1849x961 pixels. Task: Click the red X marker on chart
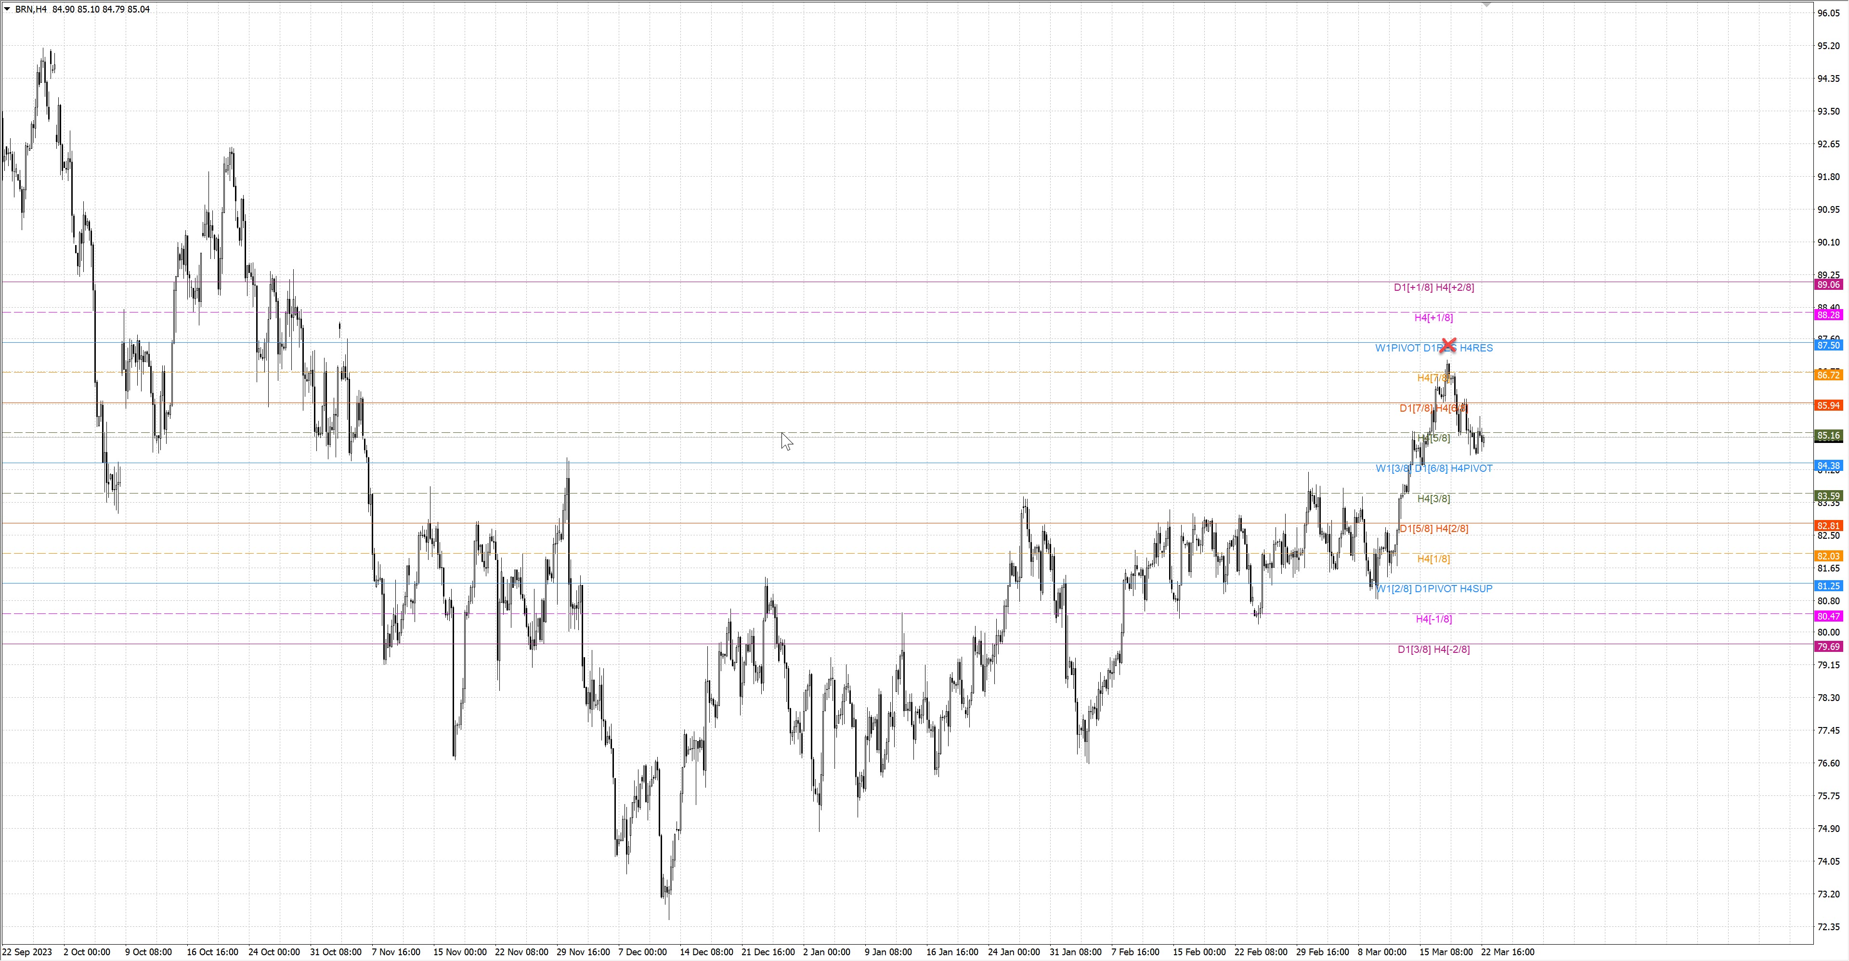pyautogui.click(x=1448, y=345)
